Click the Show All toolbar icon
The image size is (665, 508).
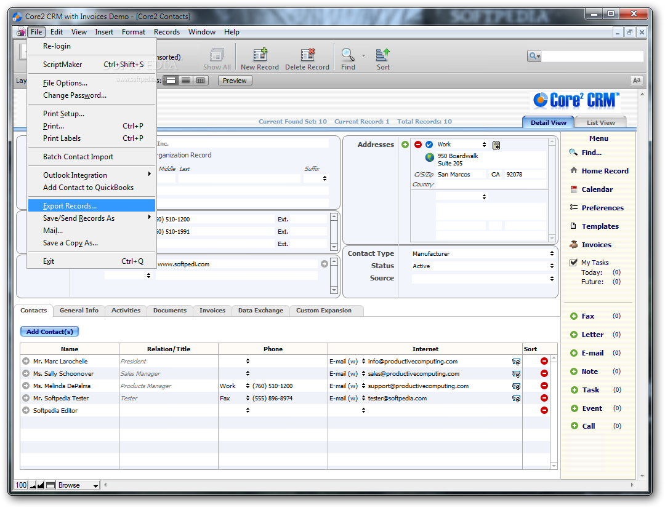click(x=217, y=55)
